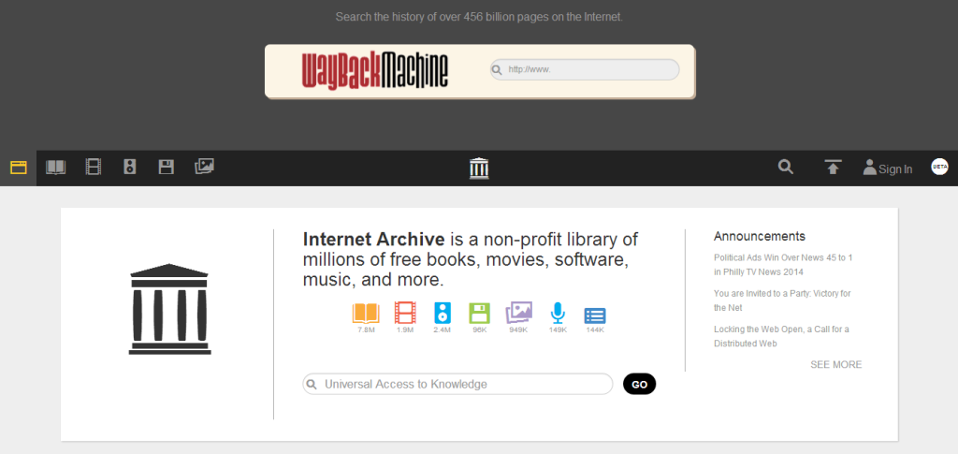
Task: Click the software floppy disk navbar icon
Action: [167, 167]
